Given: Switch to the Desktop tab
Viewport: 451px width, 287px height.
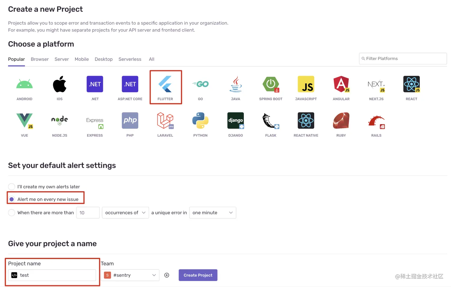Looking at the screenshot, I should coord(104,59).
